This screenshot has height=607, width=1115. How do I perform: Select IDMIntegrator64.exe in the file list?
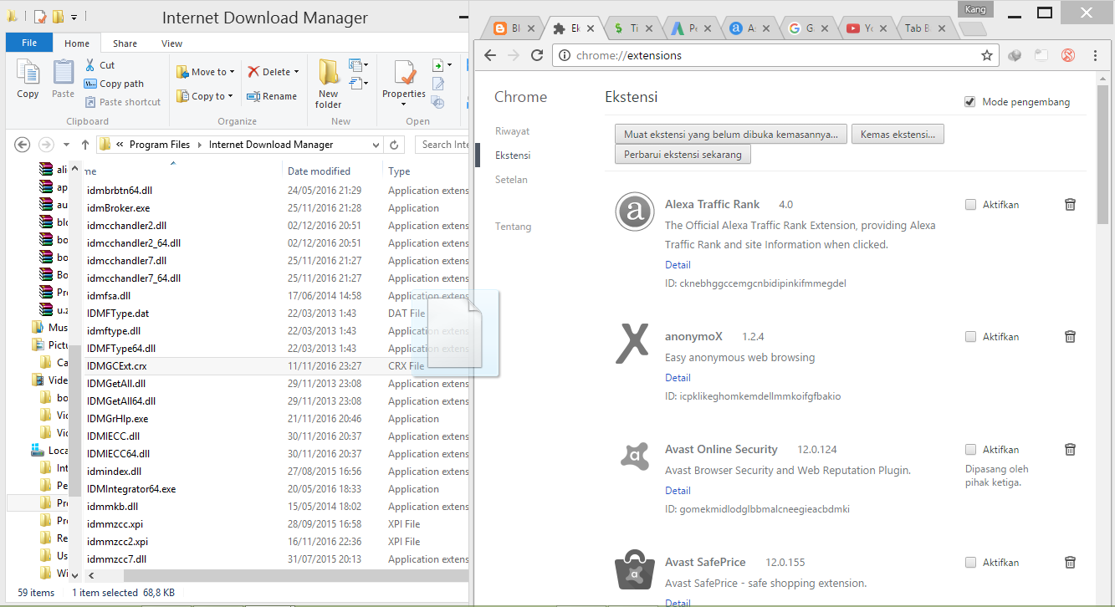pyautogui.click(x=131, y=489)
